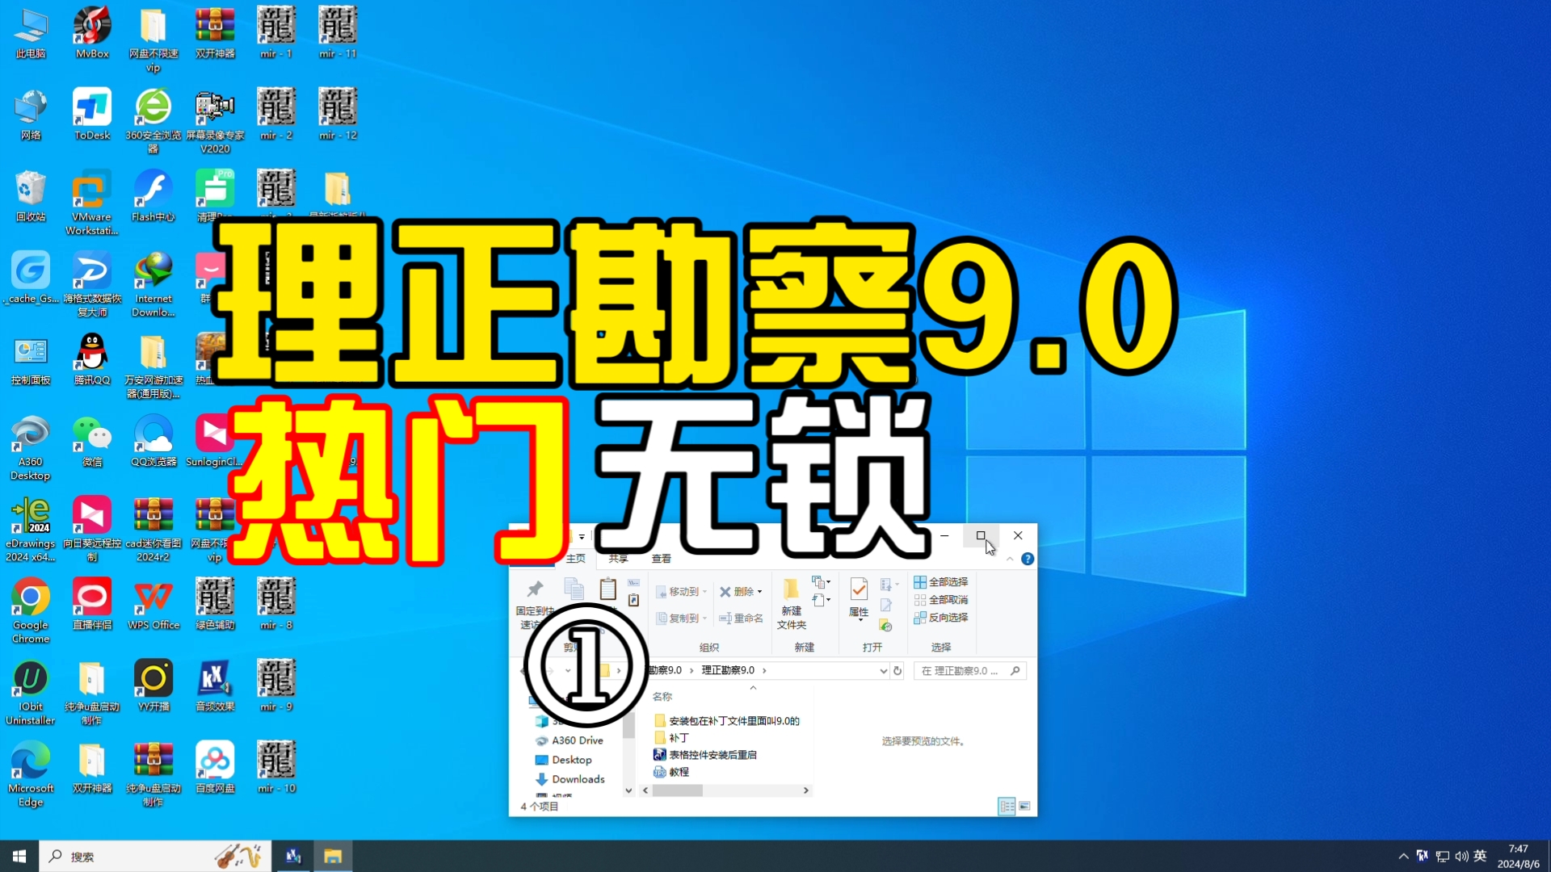1551x872 pixels.
Task: Click 反向选择 (Invert Selection) icon
Action: point(940,617)
